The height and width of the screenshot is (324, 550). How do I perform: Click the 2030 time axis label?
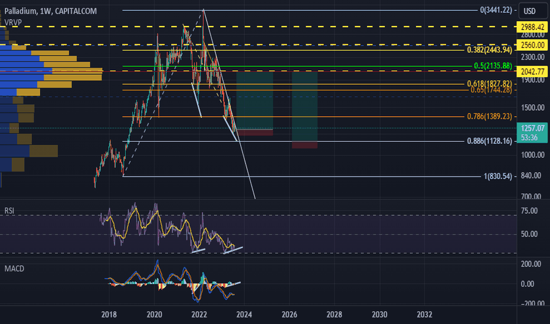tap(379, 315)
